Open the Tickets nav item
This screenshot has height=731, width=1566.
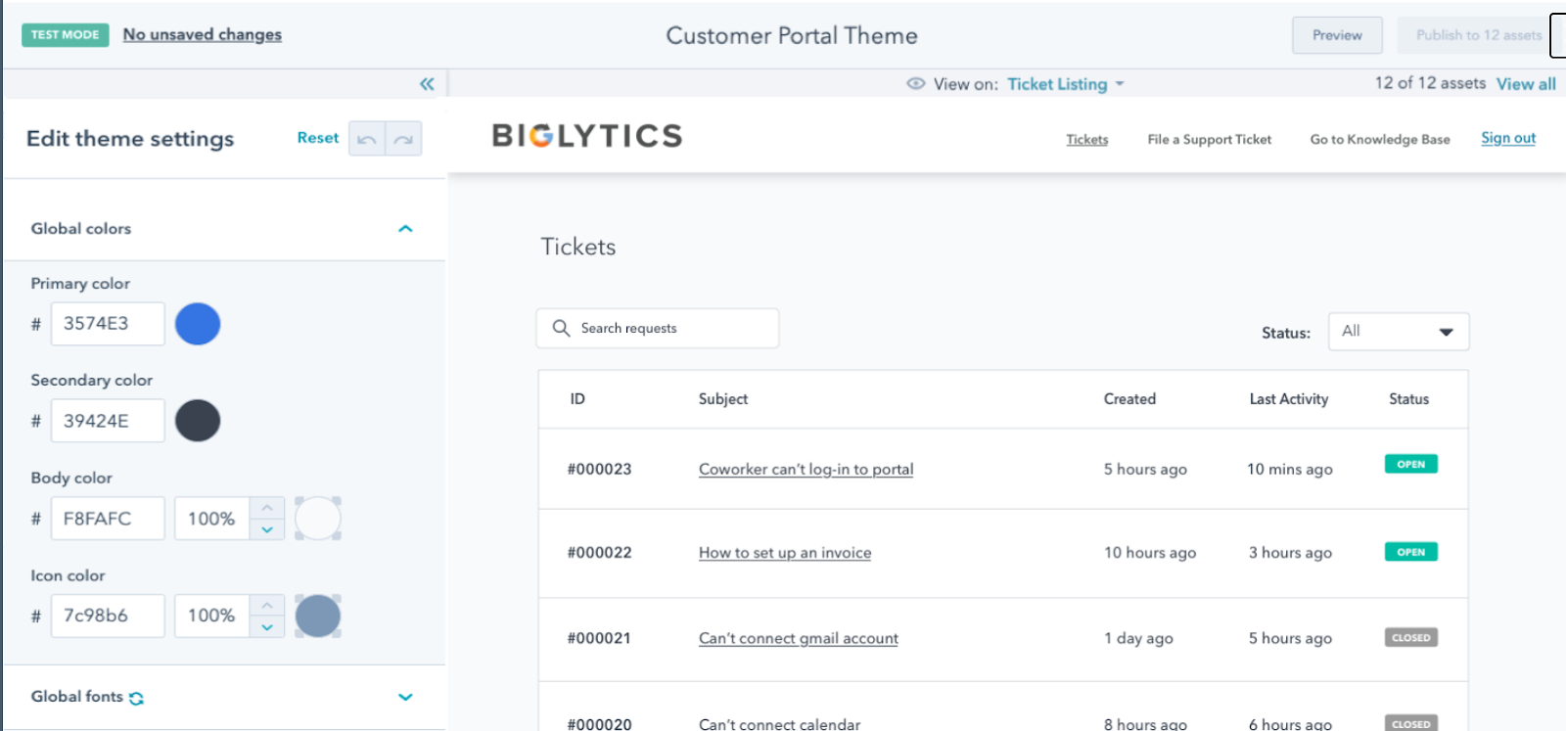[x=1087, y=139]
